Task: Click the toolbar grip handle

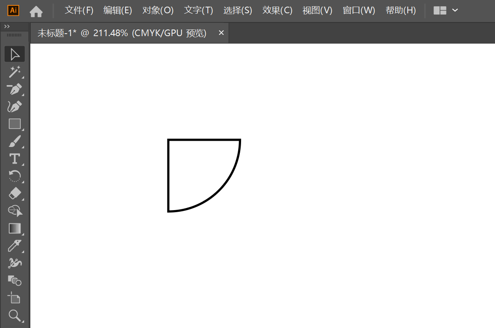Action: pos(14,35)
